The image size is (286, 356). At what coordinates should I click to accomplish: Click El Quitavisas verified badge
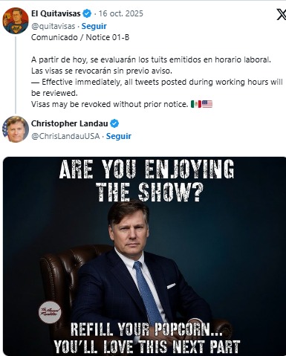pyautogui.click(x=87, y=13)
